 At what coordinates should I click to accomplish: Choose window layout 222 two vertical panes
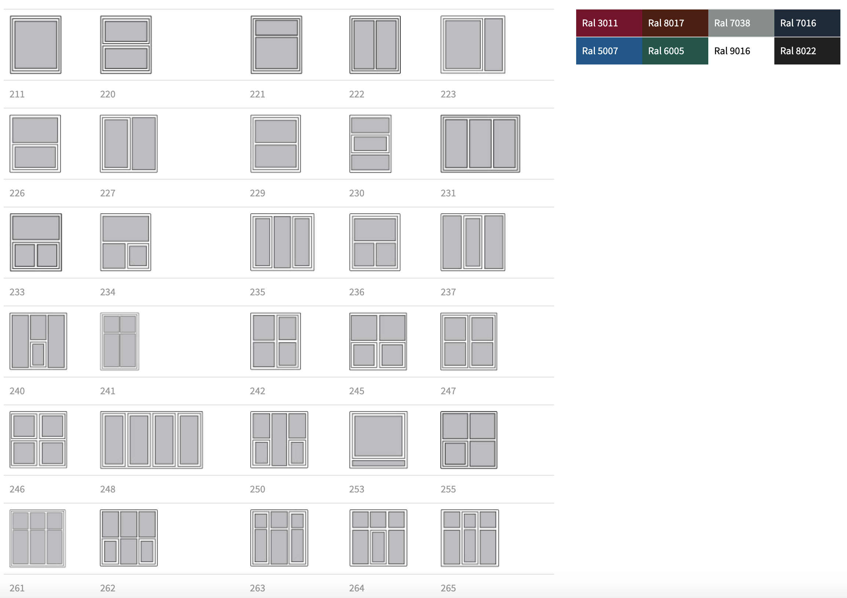click(x=375, y=45)
